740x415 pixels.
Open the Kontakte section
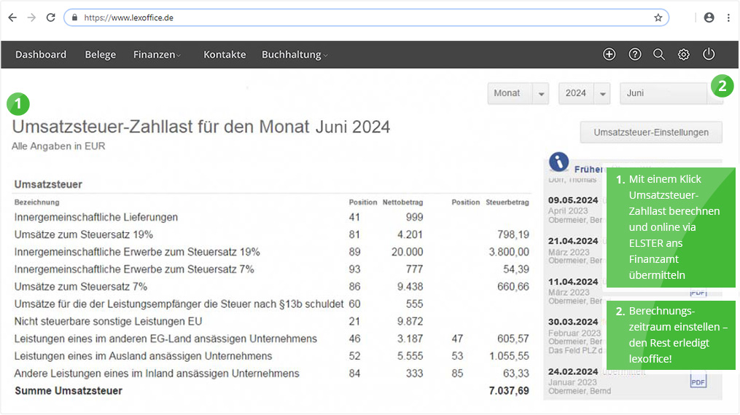pos(225,55)
